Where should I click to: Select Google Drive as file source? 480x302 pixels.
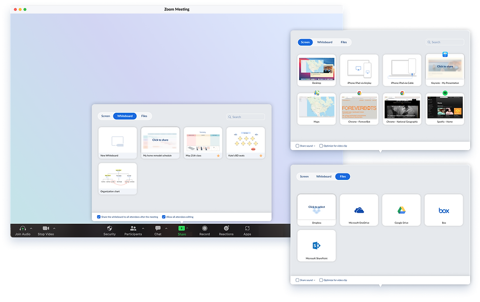pyautogui.click(x=401, y=210)
